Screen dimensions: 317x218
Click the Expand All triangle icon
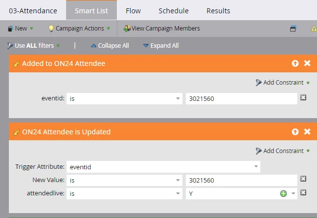146,46
